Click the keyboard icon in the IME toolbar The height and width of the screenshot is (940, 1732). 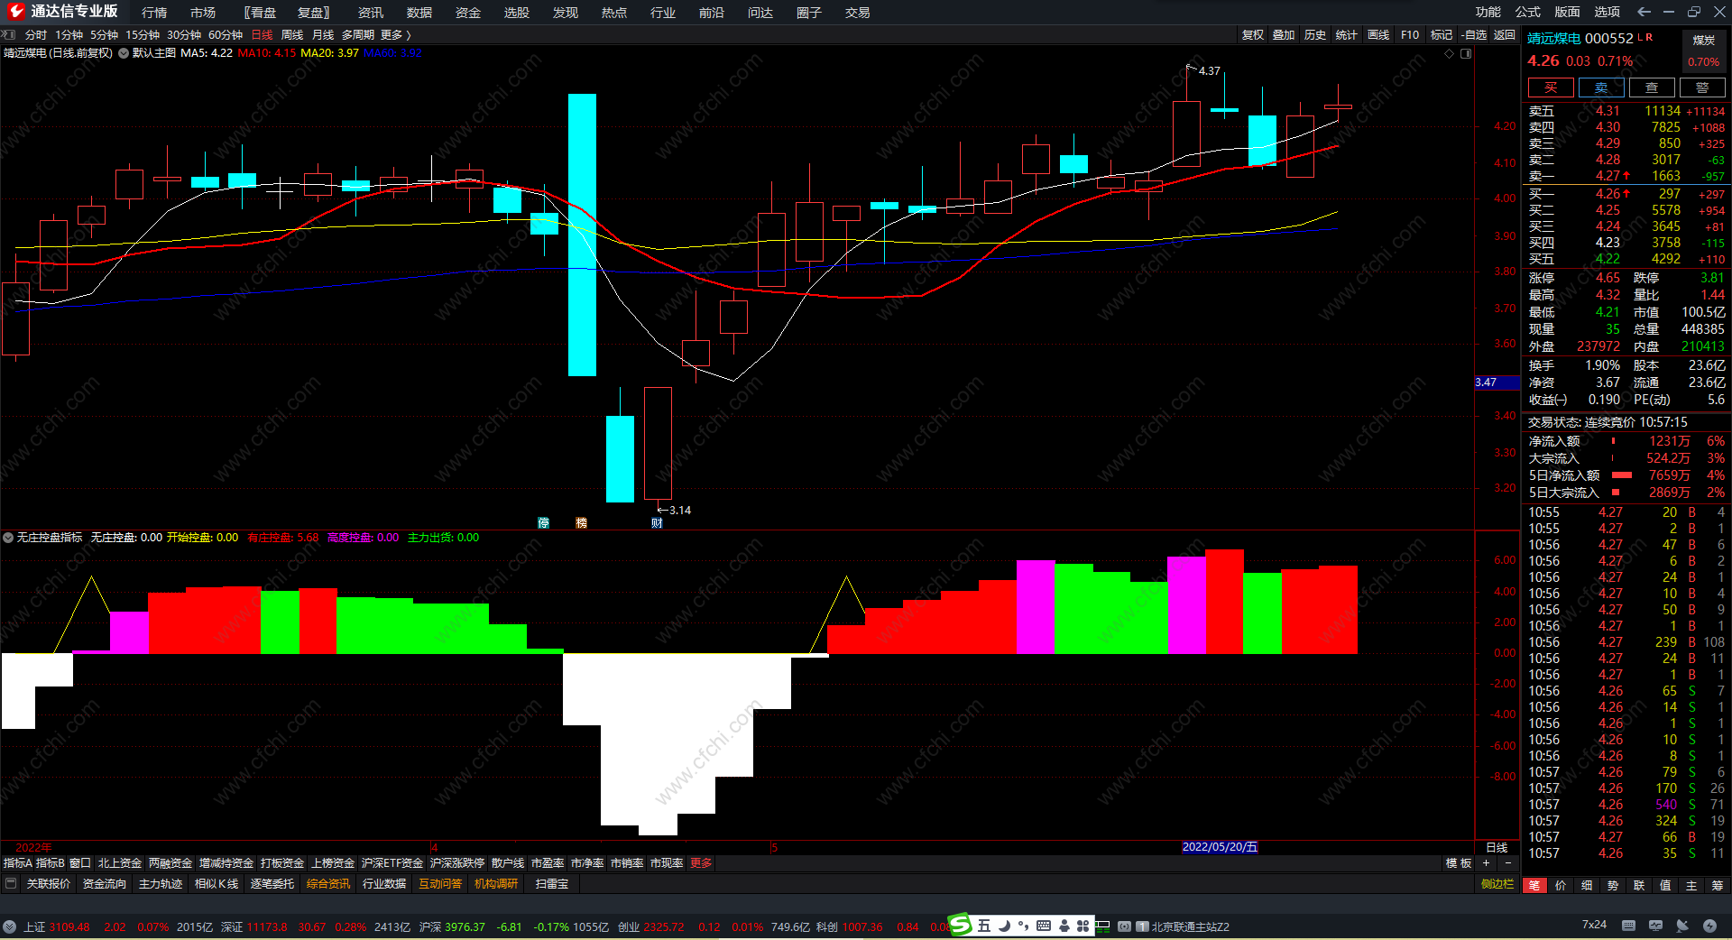pos(1044,926)
